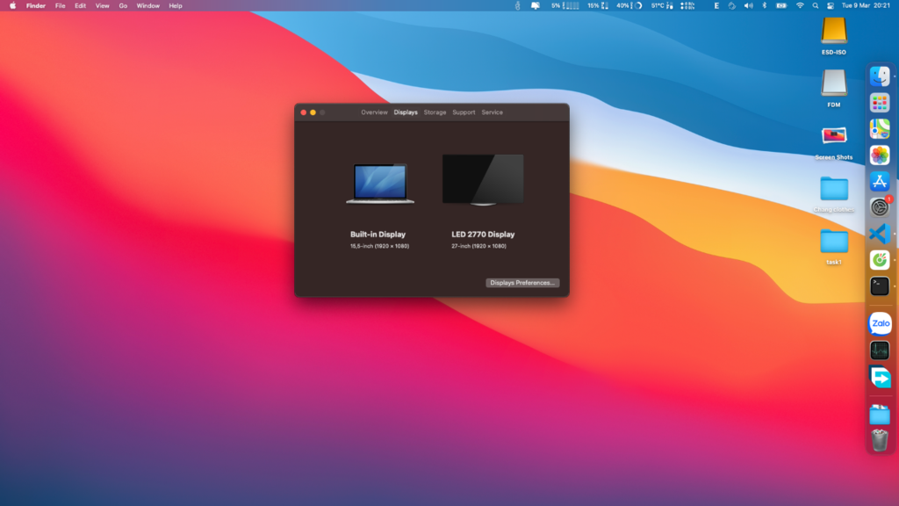Launch Zalo from the dock

[x=880, y=323]
